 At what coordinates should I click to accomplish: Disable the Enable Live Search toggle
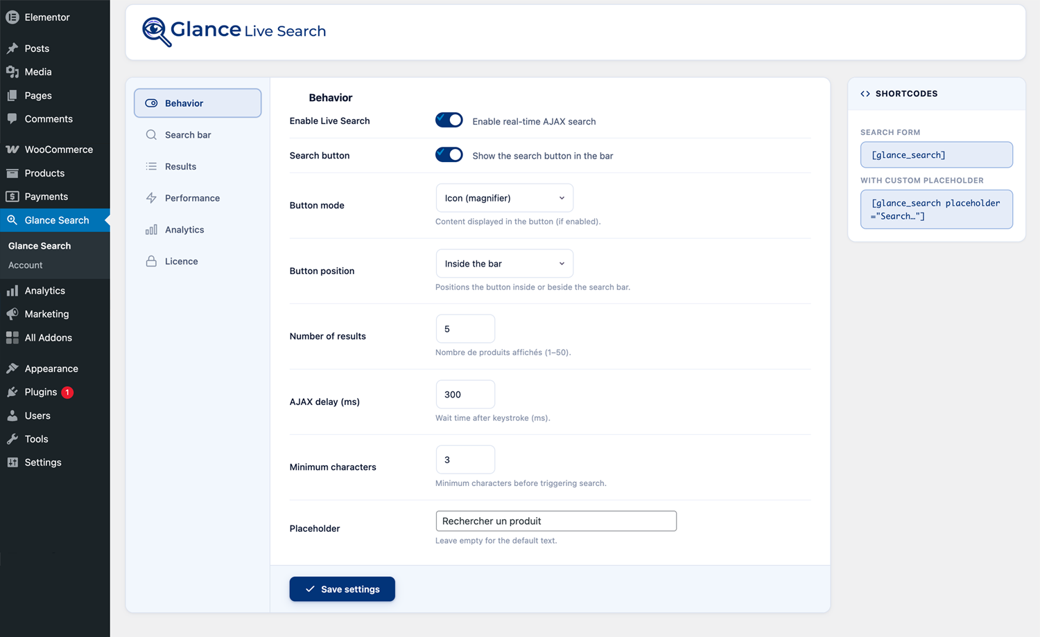click(449, 120)
